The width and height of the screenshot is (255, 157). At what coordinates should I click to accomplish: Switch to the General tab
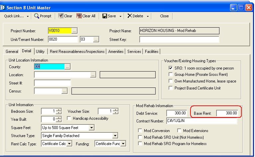point(12,52)
